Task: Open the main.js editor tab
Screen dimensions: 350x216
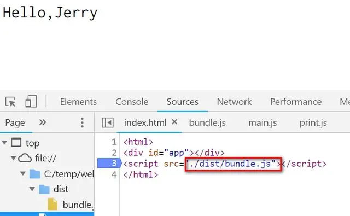Action: (x=262, y=122)
